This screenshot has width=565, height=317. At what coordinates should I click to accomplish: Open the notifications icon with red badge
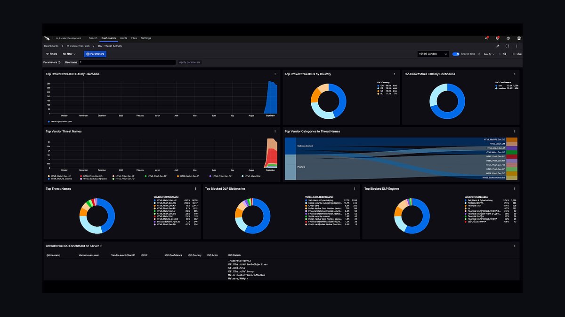tap(497, 38)
